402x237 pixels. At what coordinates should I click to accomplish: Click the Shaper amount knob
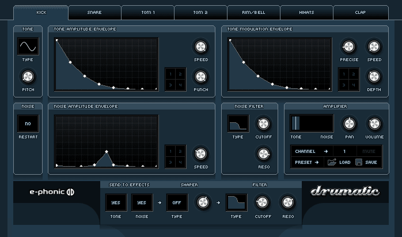pyautogui.click(x=203, y=202)
